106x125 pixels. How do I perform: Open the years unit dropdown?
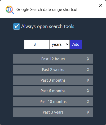coord(59,44)
